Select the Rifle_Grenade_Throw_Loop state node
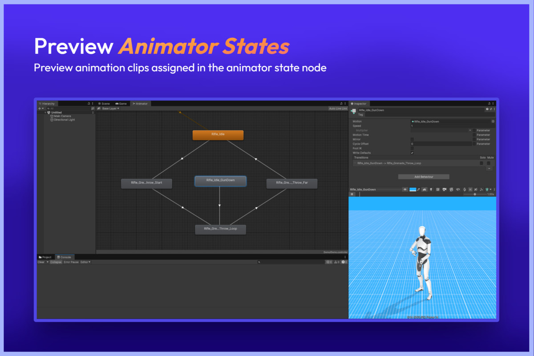The width and height of the screenshot is (534, 356). [220, 229]
